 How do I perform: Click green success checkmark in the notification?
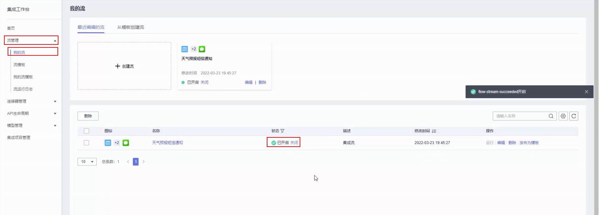click(473, 92)
